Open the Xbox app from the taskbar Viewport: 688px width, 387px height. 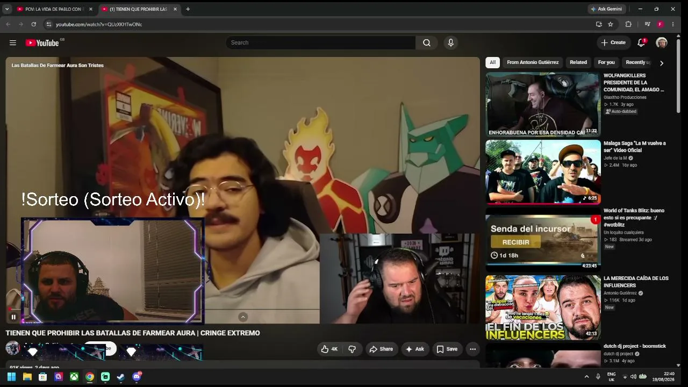pos(74,377)
